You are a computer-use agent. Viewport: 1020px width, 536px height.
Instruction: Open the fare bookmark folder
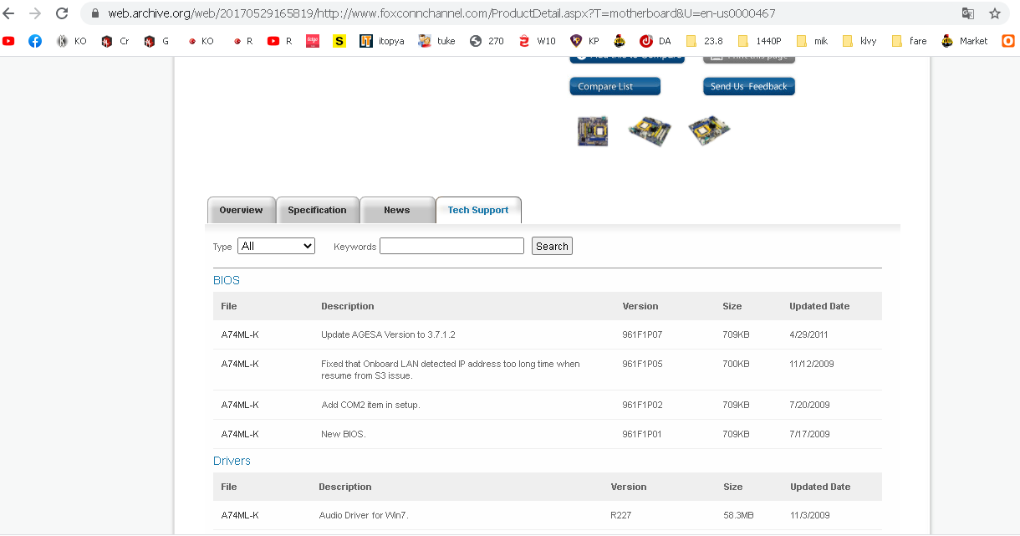910,40
